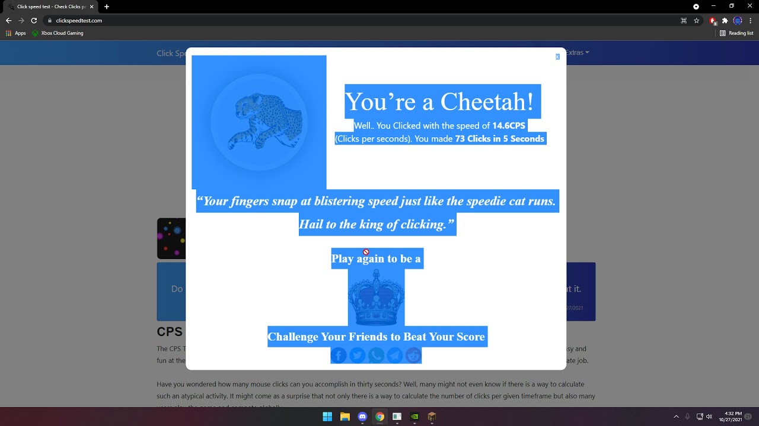Click the cheetah illustration in the popup

(259, 122)
